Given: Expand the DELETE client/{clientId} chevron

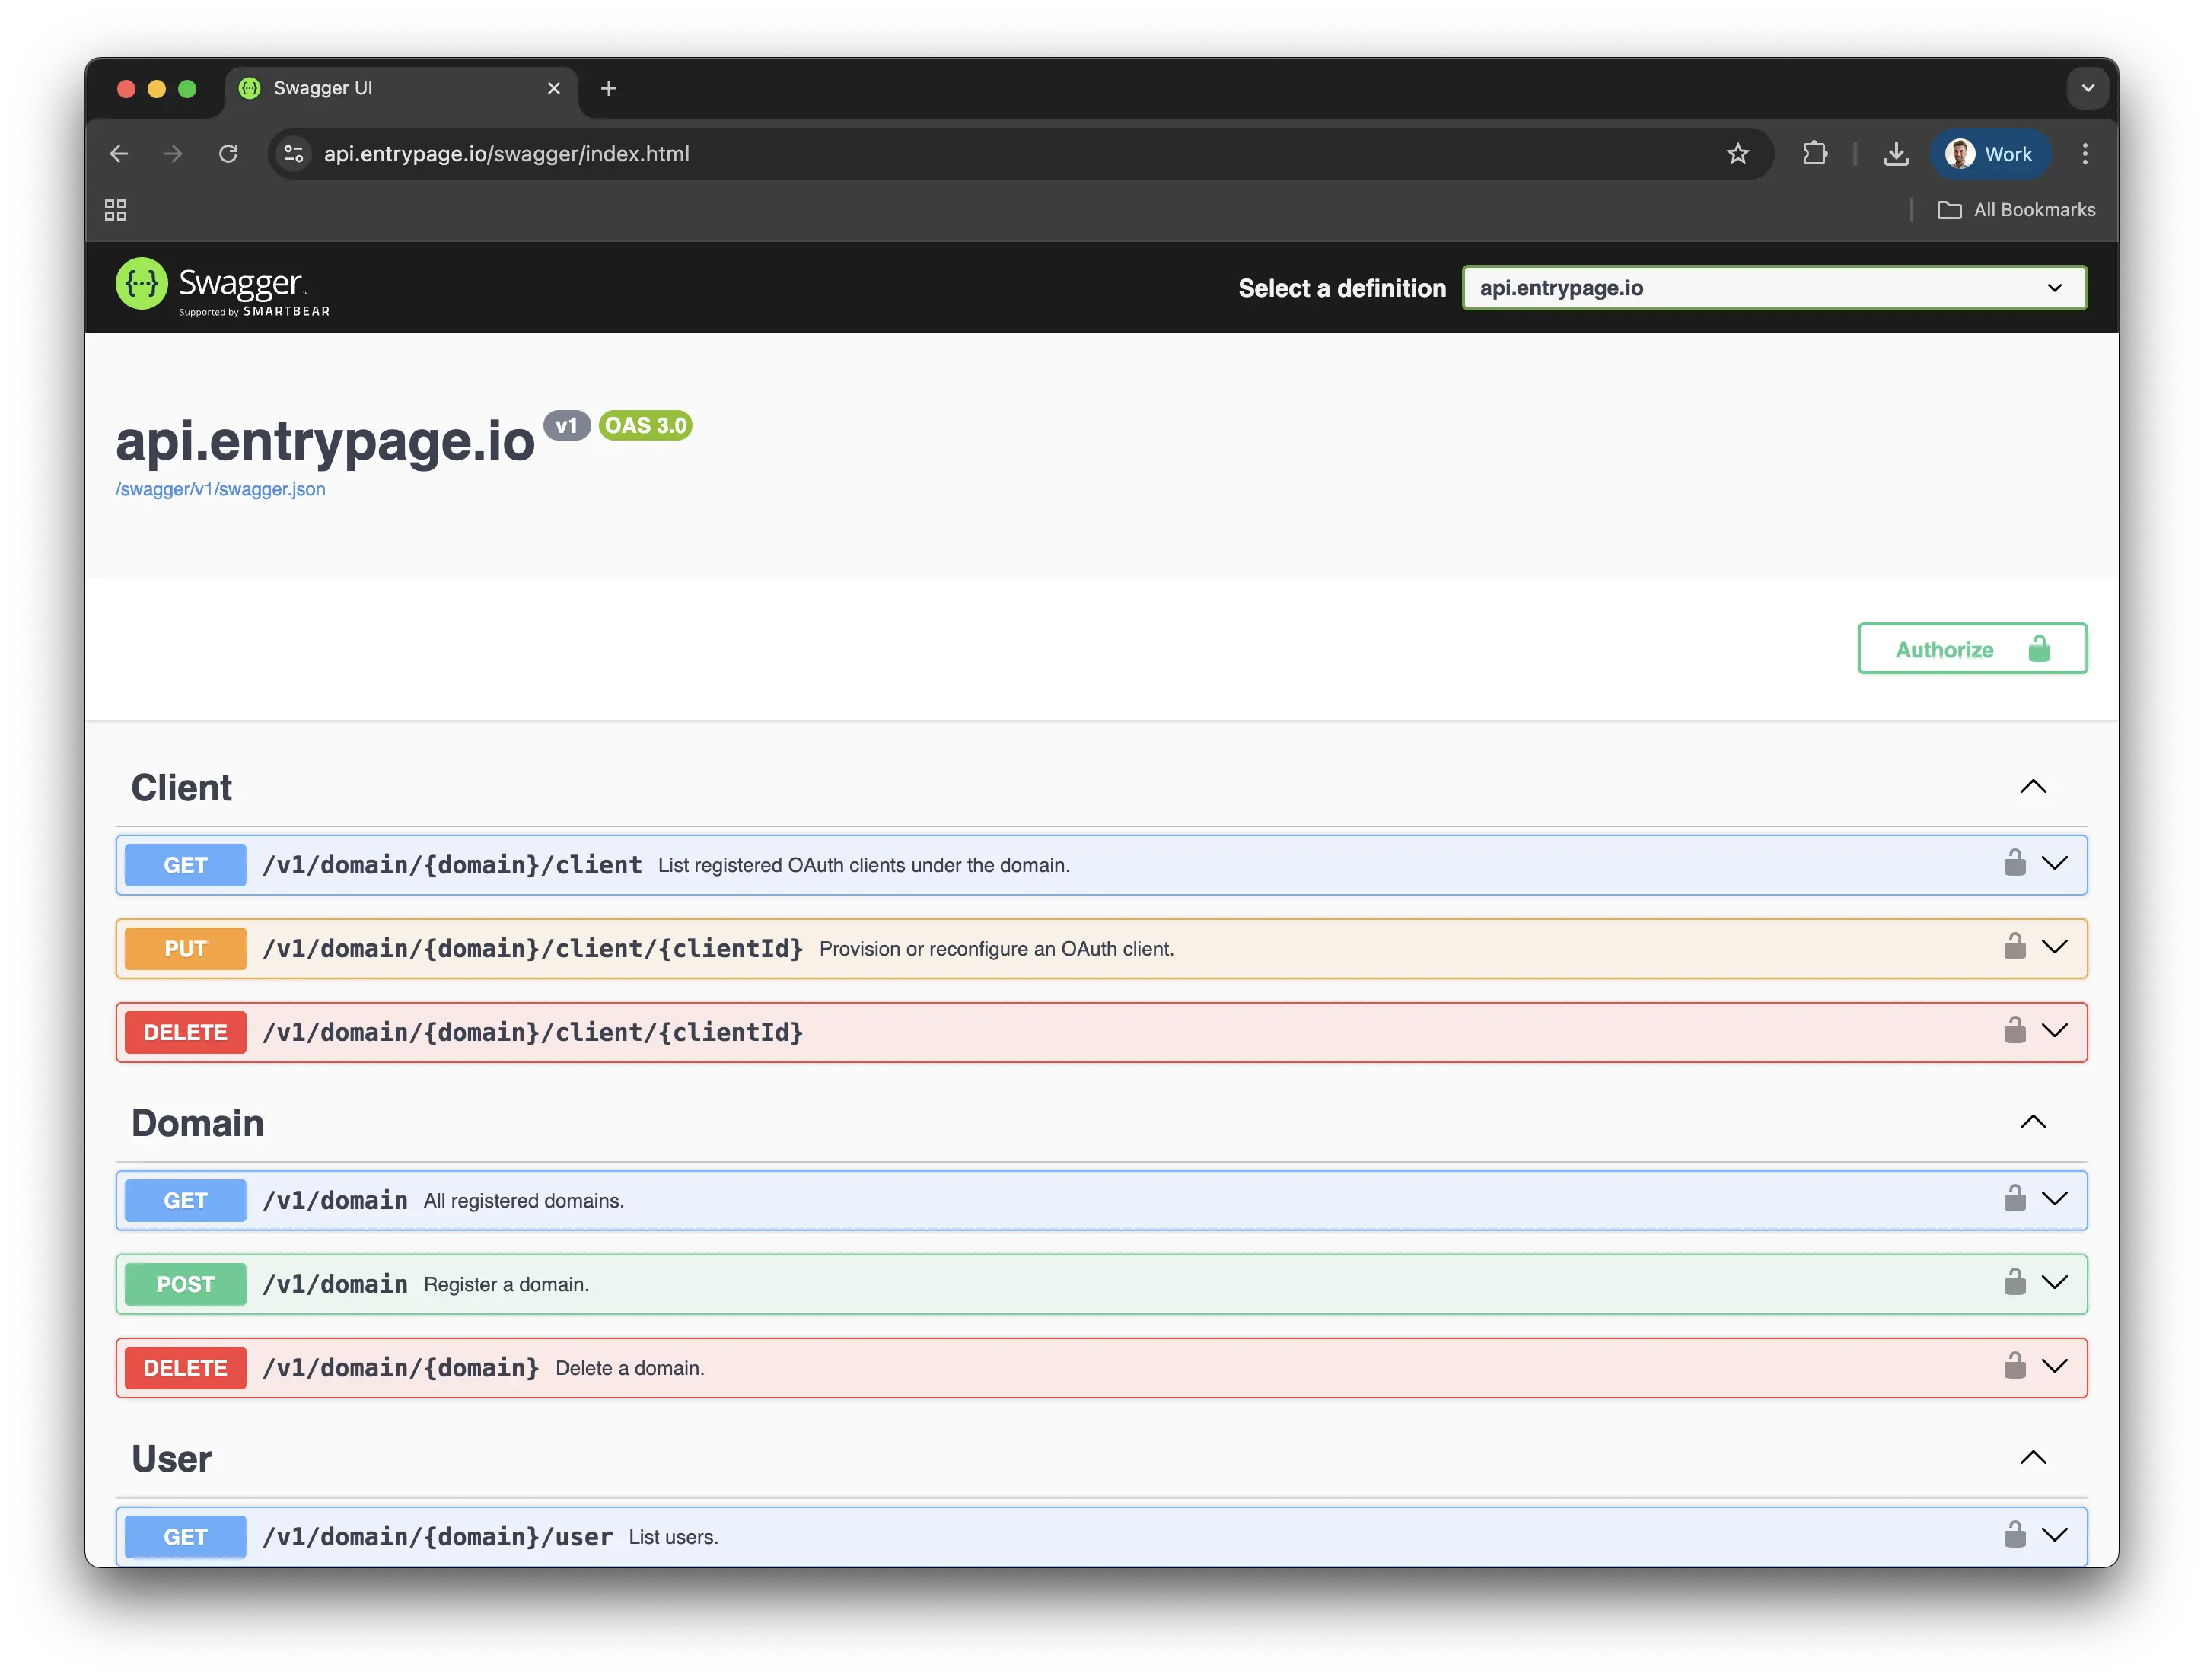Looking at the screenshot, I should (x=2055, y=1031).
